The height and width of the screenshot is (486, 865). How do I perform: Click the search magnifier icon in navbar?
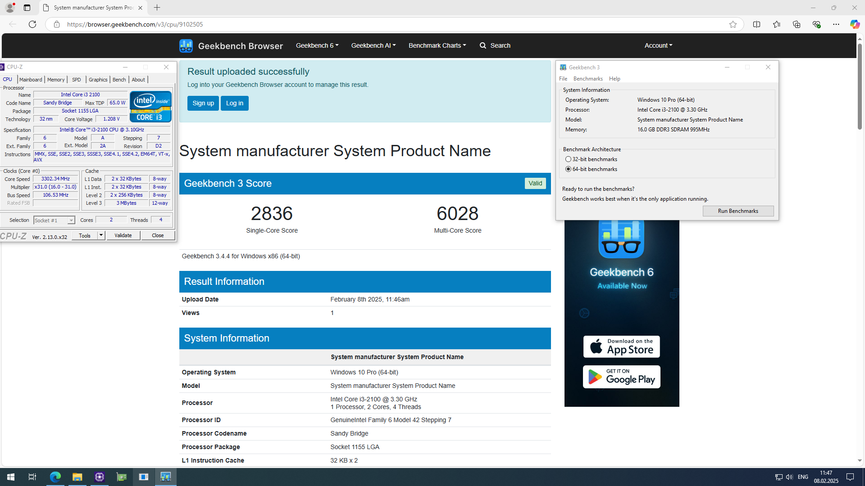click(x=483, y=45)
